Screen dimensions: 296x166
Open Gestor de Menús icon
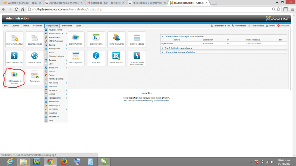(x=96, y=39)
